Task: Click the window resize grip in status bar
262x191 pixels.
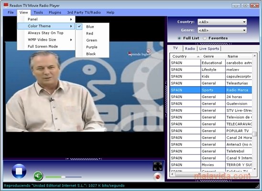Action: (x=257, y=186)
